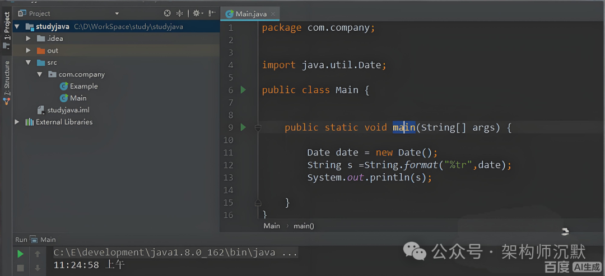
Task: Fold the main method at line 9
Action: [258, 127]
